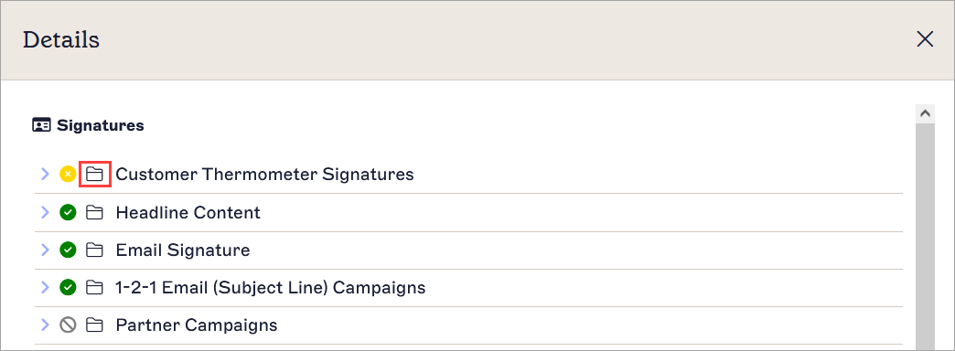Image resolution: width=955 pixels, height=351 pixels.
Task: Click the Customer Thermometer Signatures folder icon
Action: [94, 175]
